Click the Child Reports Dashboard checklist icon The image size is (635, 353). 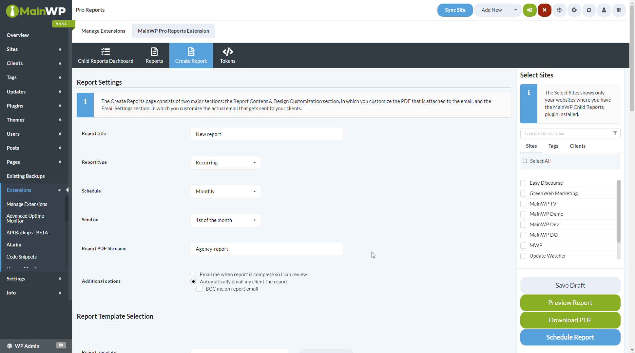[x=106, y=52]
